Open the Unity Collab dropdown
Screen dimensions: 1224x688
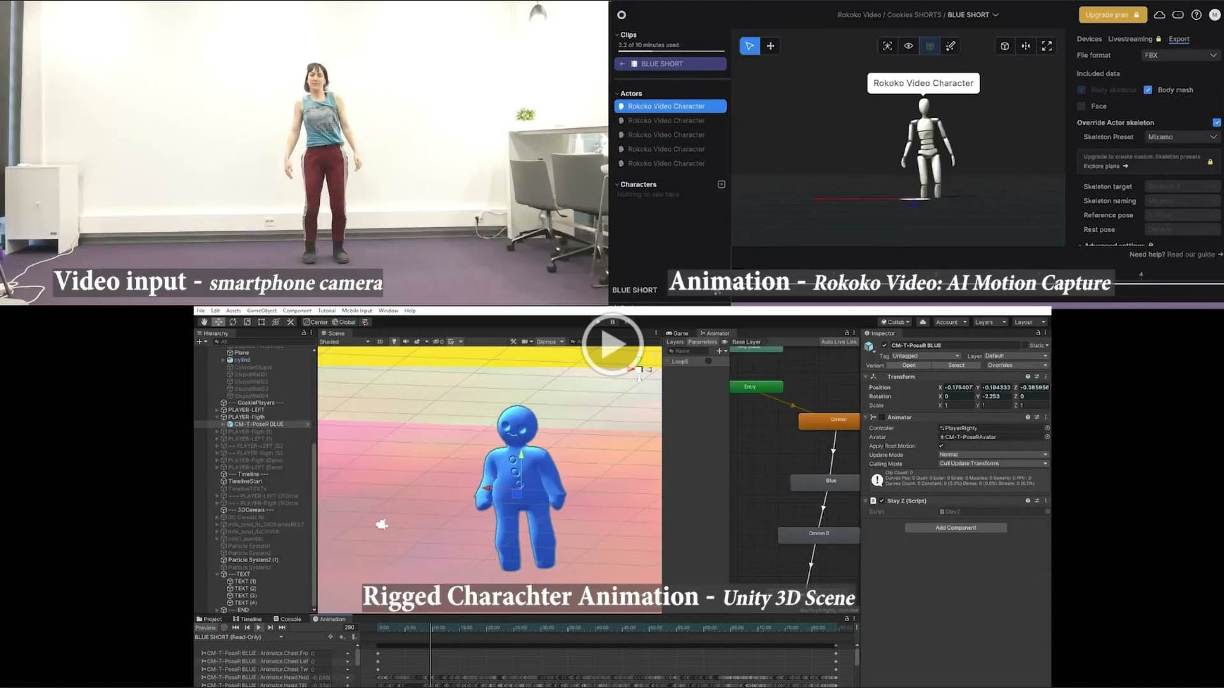pyautogui.click(x=895, y=322)
